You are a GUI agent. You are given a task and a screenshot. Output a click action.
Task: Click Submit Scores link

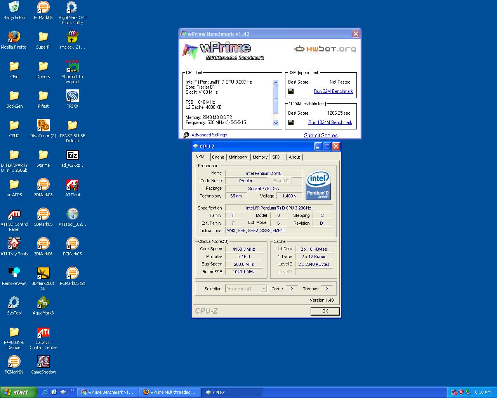pyautogui.click(x=321, y=135)
